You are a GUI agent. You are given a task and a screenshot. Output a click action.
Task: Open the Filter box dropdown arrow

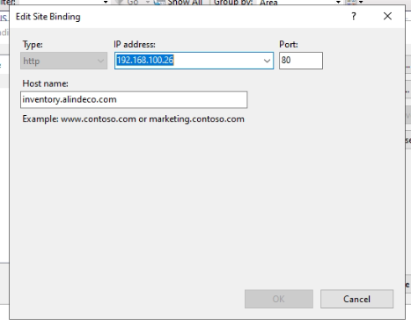click(x=106, y=2)
